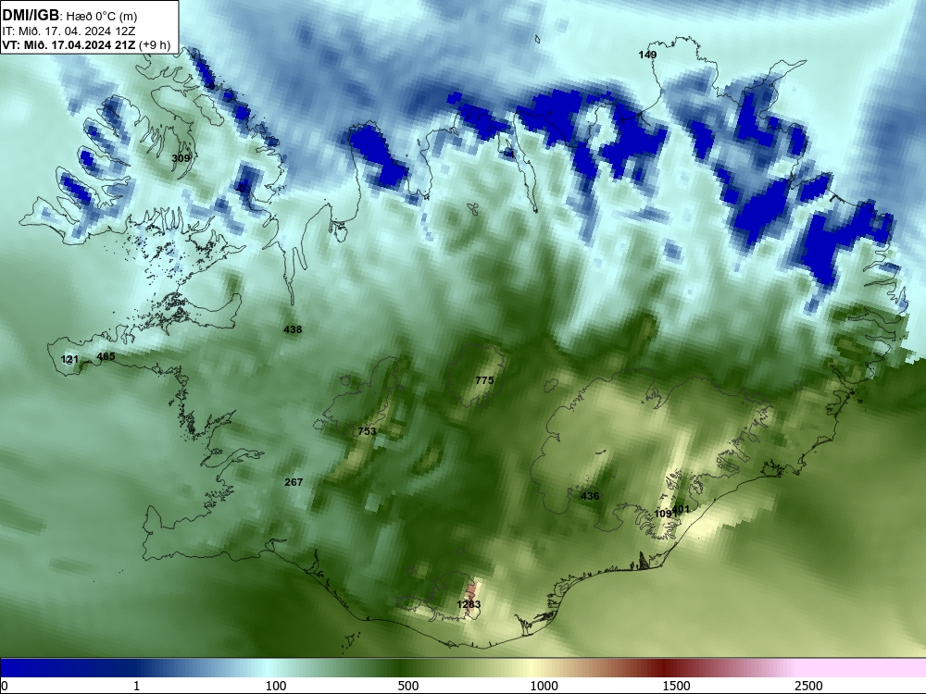Select the map value 1091
926x694 pixels.
[x=665, y=514]
